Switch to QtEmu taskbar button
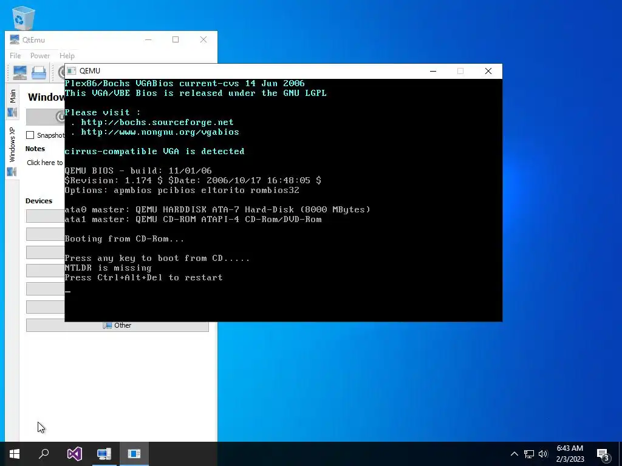Screen dimensions: 622x466 [x=104, y=454]
